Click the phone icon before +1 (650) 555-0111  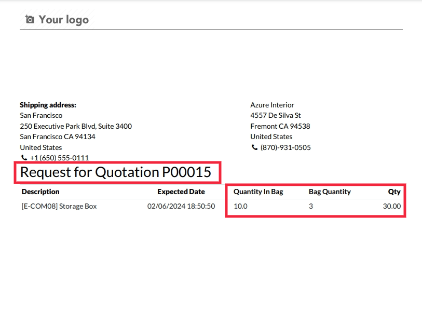click(24, 157)
